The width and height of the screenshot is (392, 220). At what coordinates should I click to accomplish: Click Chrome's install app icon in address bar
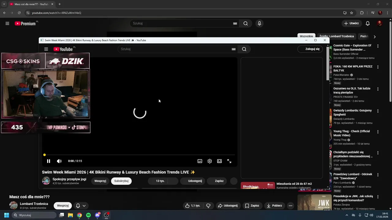(x=345, y=13)
